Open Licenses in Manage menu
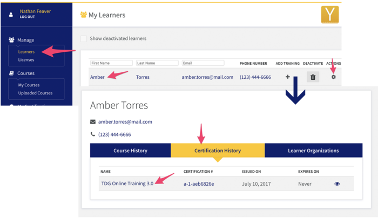 pos(26,60)
